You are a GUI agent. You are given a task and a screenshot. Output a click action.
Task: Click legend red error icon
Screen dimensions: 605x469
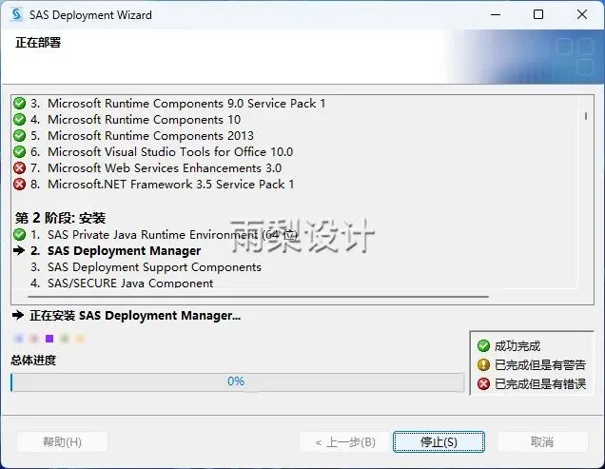tap(483, 383)
